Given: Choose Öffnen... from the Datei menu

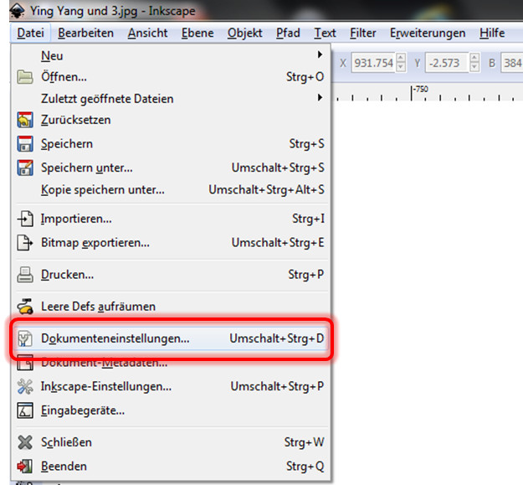Looking at the screenshot, I should (171, 77).
